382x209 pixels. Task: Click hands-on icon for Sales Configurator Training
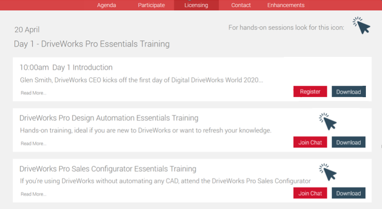(328, 172)
